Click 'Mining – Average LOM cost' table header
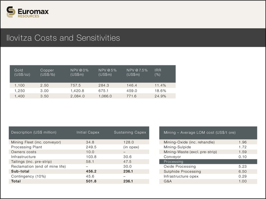The image size is (266, 199). [199, 132]
